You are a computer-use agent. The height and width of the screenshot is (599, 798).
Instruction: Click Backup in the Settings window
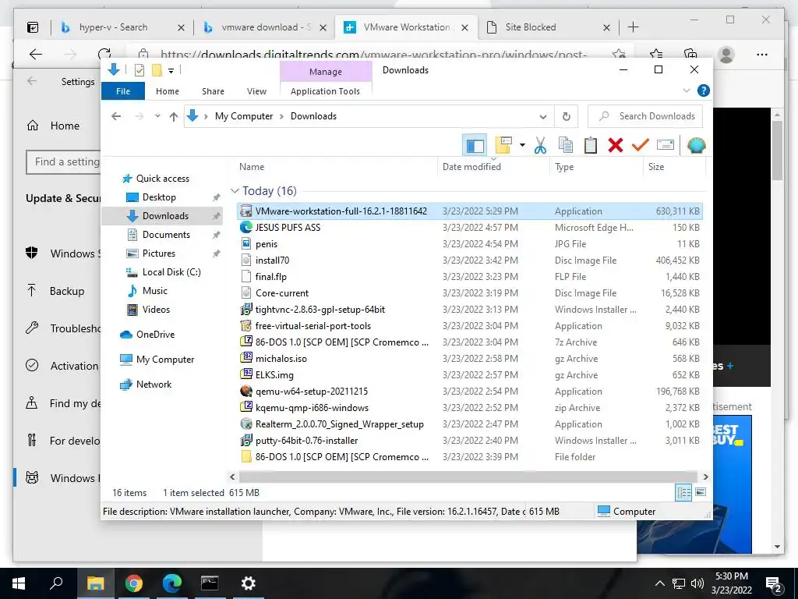tap(67, 292)
